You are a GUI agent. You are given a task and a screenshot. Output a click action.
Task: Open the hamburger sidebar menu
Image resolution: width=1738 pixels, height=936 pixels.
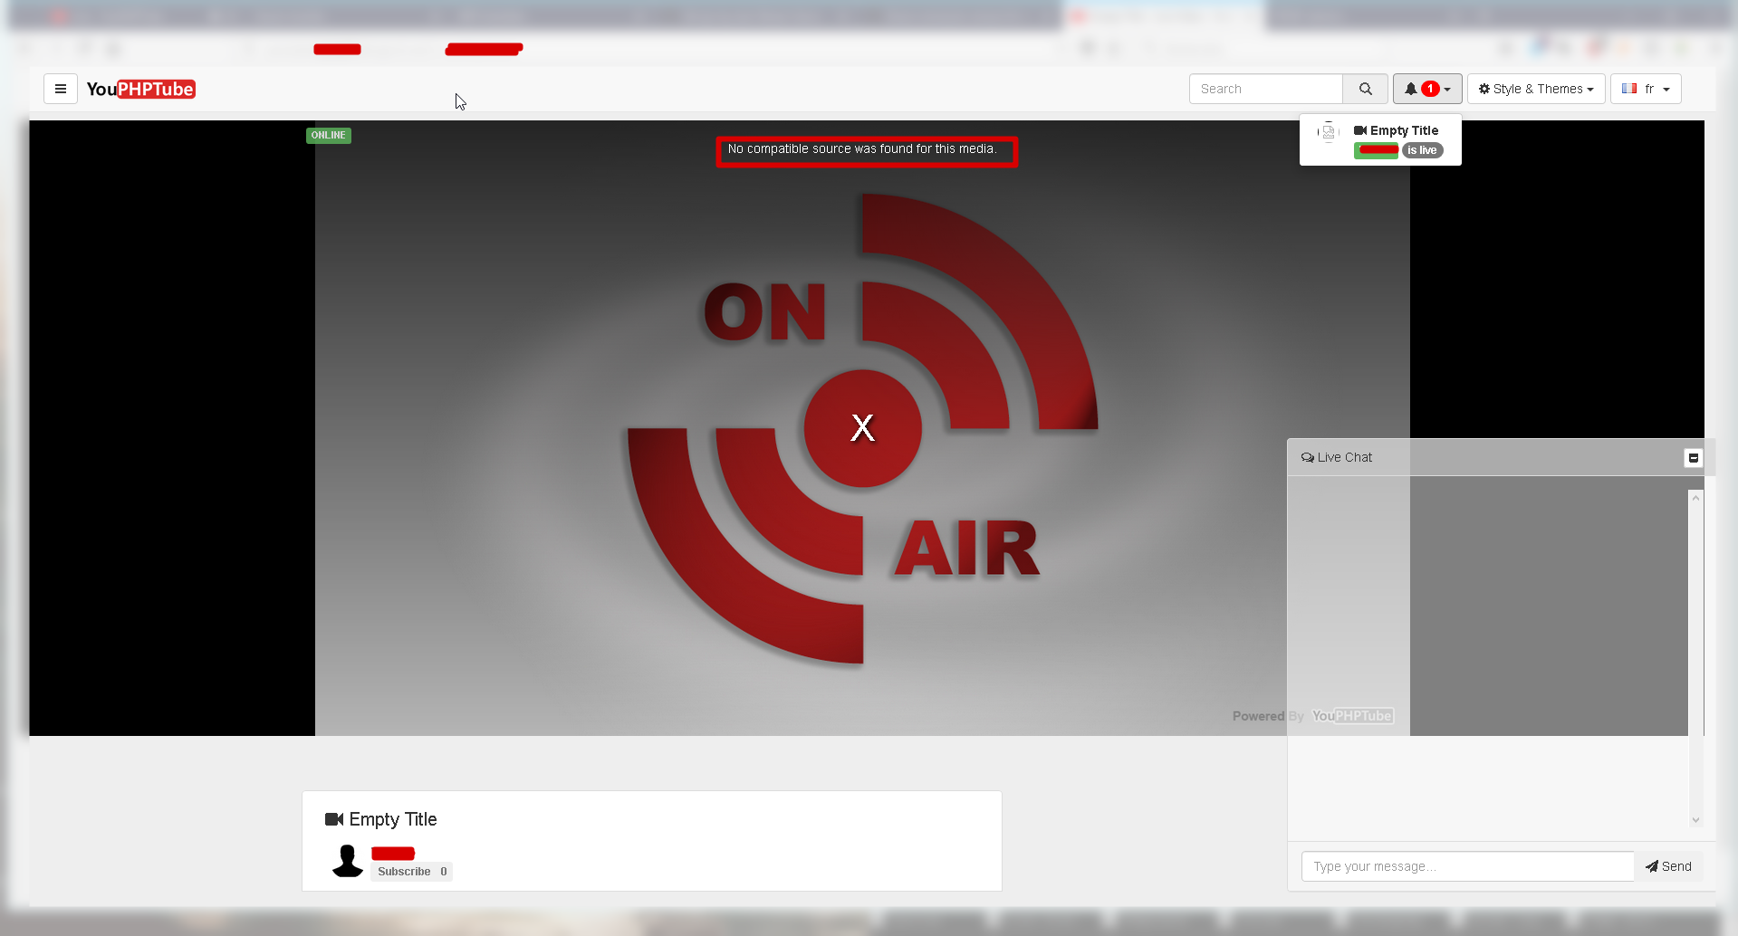61,89
